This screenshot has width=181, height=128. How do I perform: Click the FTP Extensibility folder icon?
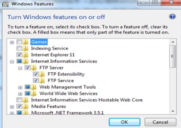(x=42, y=74)
